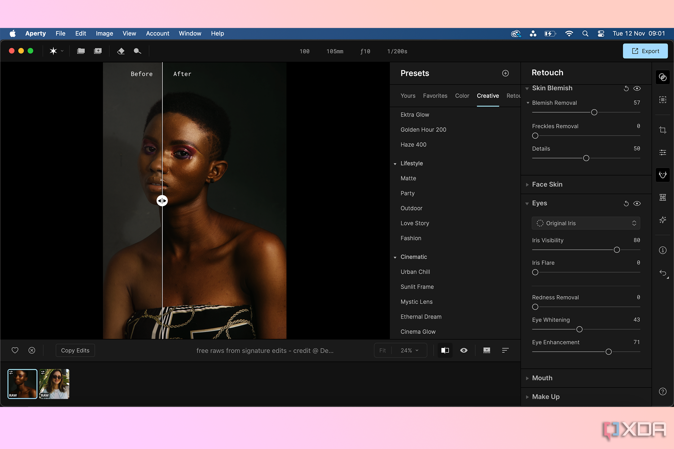Expand the Make Up section
674x449 pixels.
[x=528, y=396]
